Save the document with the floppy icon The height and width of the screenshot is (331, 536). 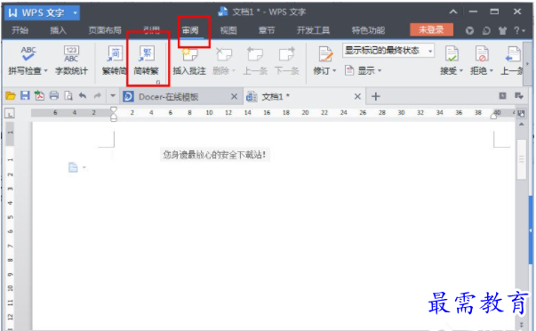25,95
